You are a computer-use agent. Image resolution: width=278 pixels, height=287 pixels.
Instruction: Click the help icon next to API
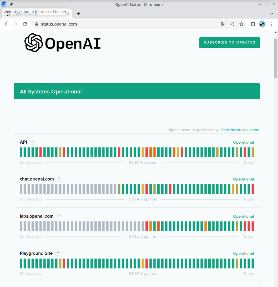(x=32, y=142)
